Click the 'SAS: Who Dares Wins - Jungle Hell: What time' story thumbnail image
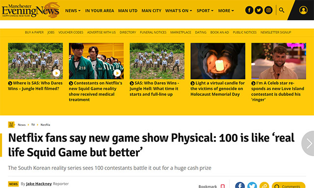The width and height of the screenshot is (314, 188). 157,61
